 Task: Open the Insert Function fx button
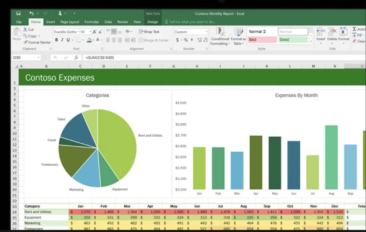(76, 58)
